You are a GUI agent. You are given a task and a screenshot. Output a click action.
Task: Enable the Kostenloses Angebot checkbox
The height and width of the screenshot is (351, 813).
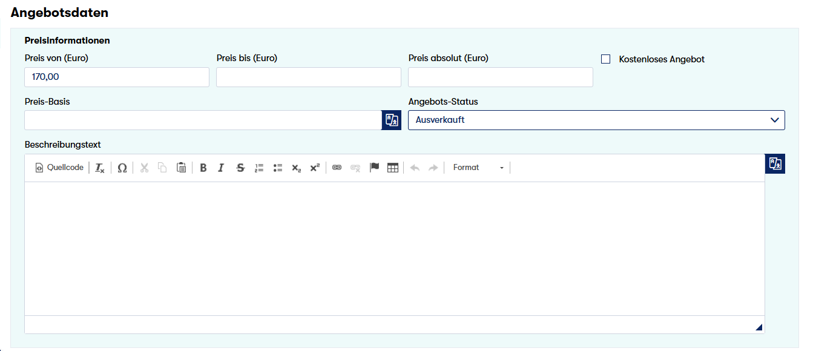(605, 59)
